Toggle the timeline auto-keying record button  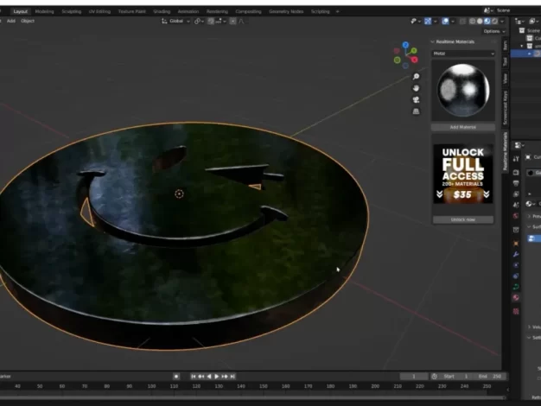[x=176, y=377]
